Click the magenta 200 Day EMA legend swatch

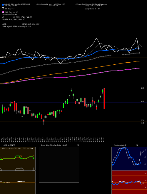3,12
